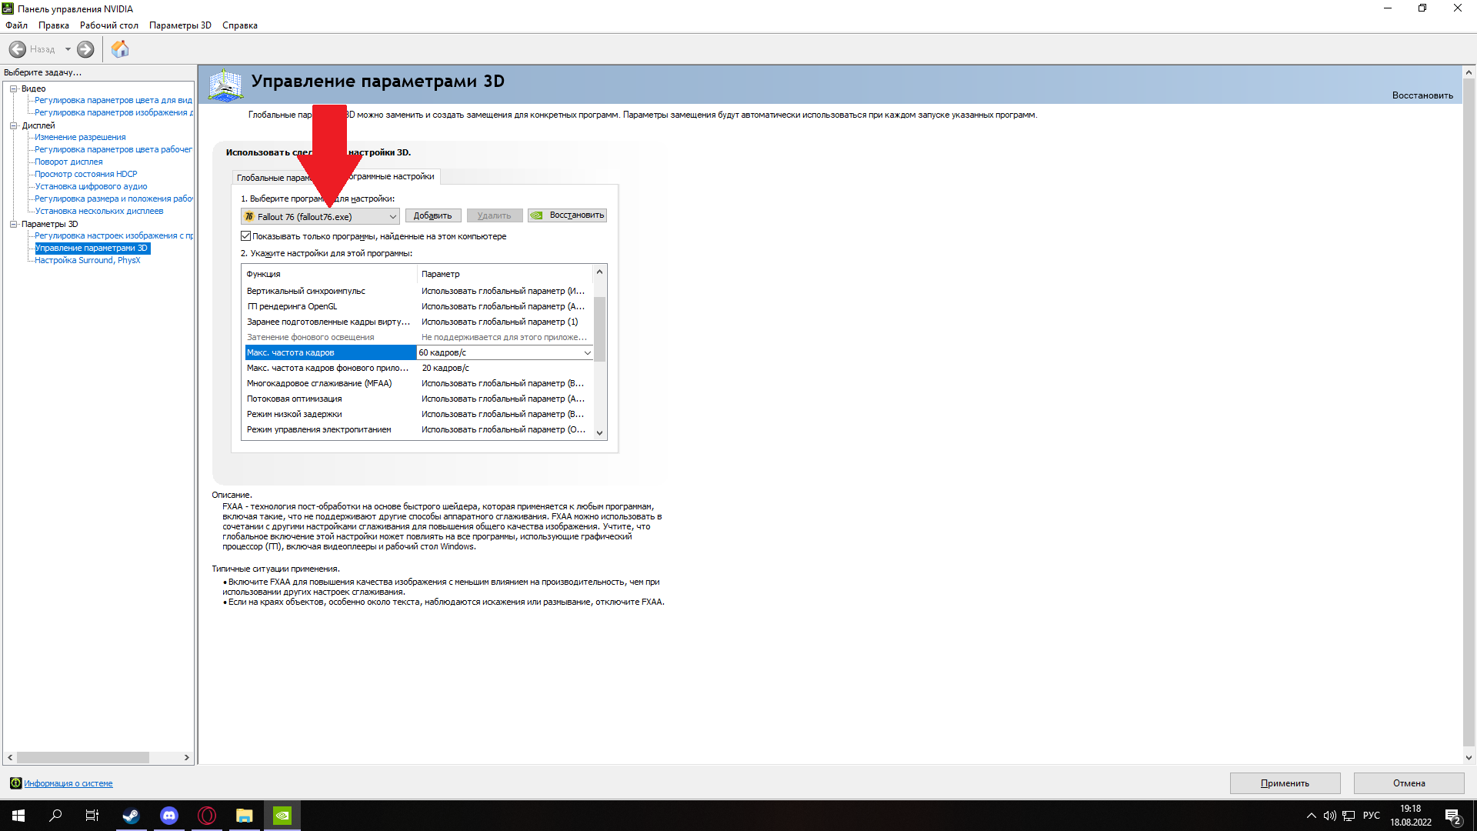This screenshot has width=1477, height=831.
Task: Collapse the Дисплей tree node
Action: (x=13, y=125)
